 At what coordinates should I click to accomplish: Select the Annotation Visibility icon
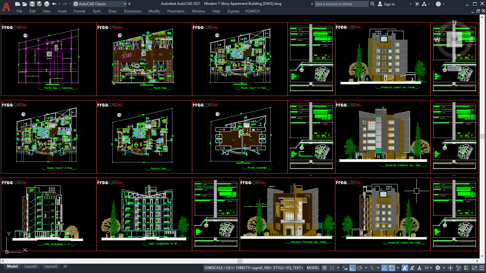(405, 268)
